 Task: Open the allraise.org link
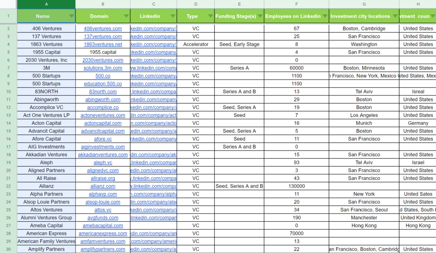(103, 178)
